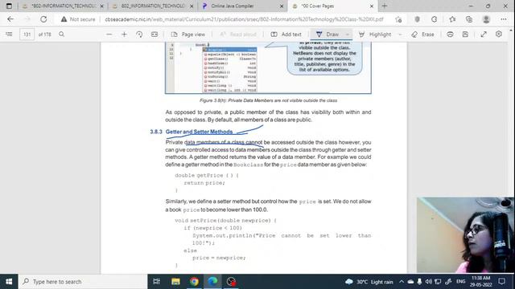Switch to first 802-INFORMATION_TECHNOLOGY tab
This screenshot has width=515, height=289.
coord(63,6)
